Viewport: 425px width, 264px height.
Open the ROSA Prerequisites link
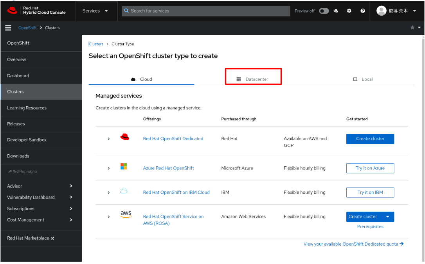click(x=370, y=227)
